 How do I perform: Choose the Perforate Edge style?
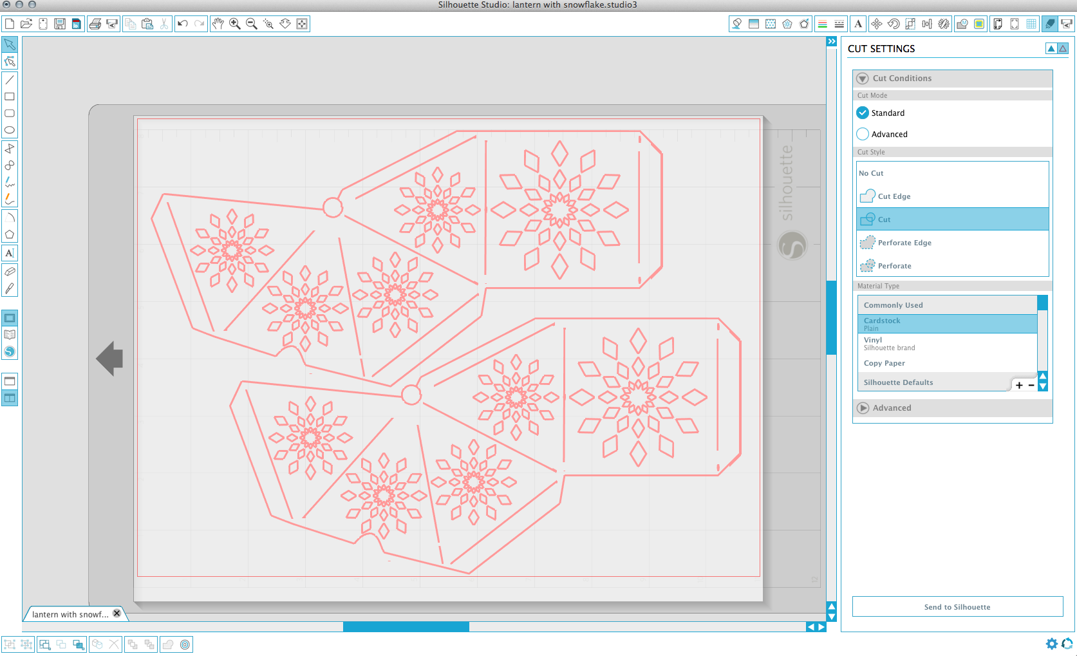pyautogui.click(x=953, y=243)
